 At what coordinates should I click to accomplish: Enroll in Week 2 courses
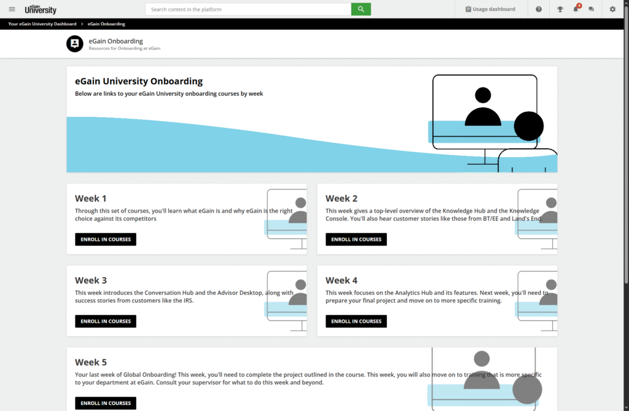pos(356,240)
